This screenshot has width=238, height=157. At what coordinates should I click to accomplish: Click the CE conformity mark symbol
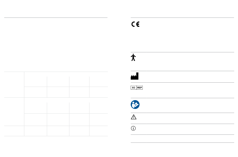135,24
